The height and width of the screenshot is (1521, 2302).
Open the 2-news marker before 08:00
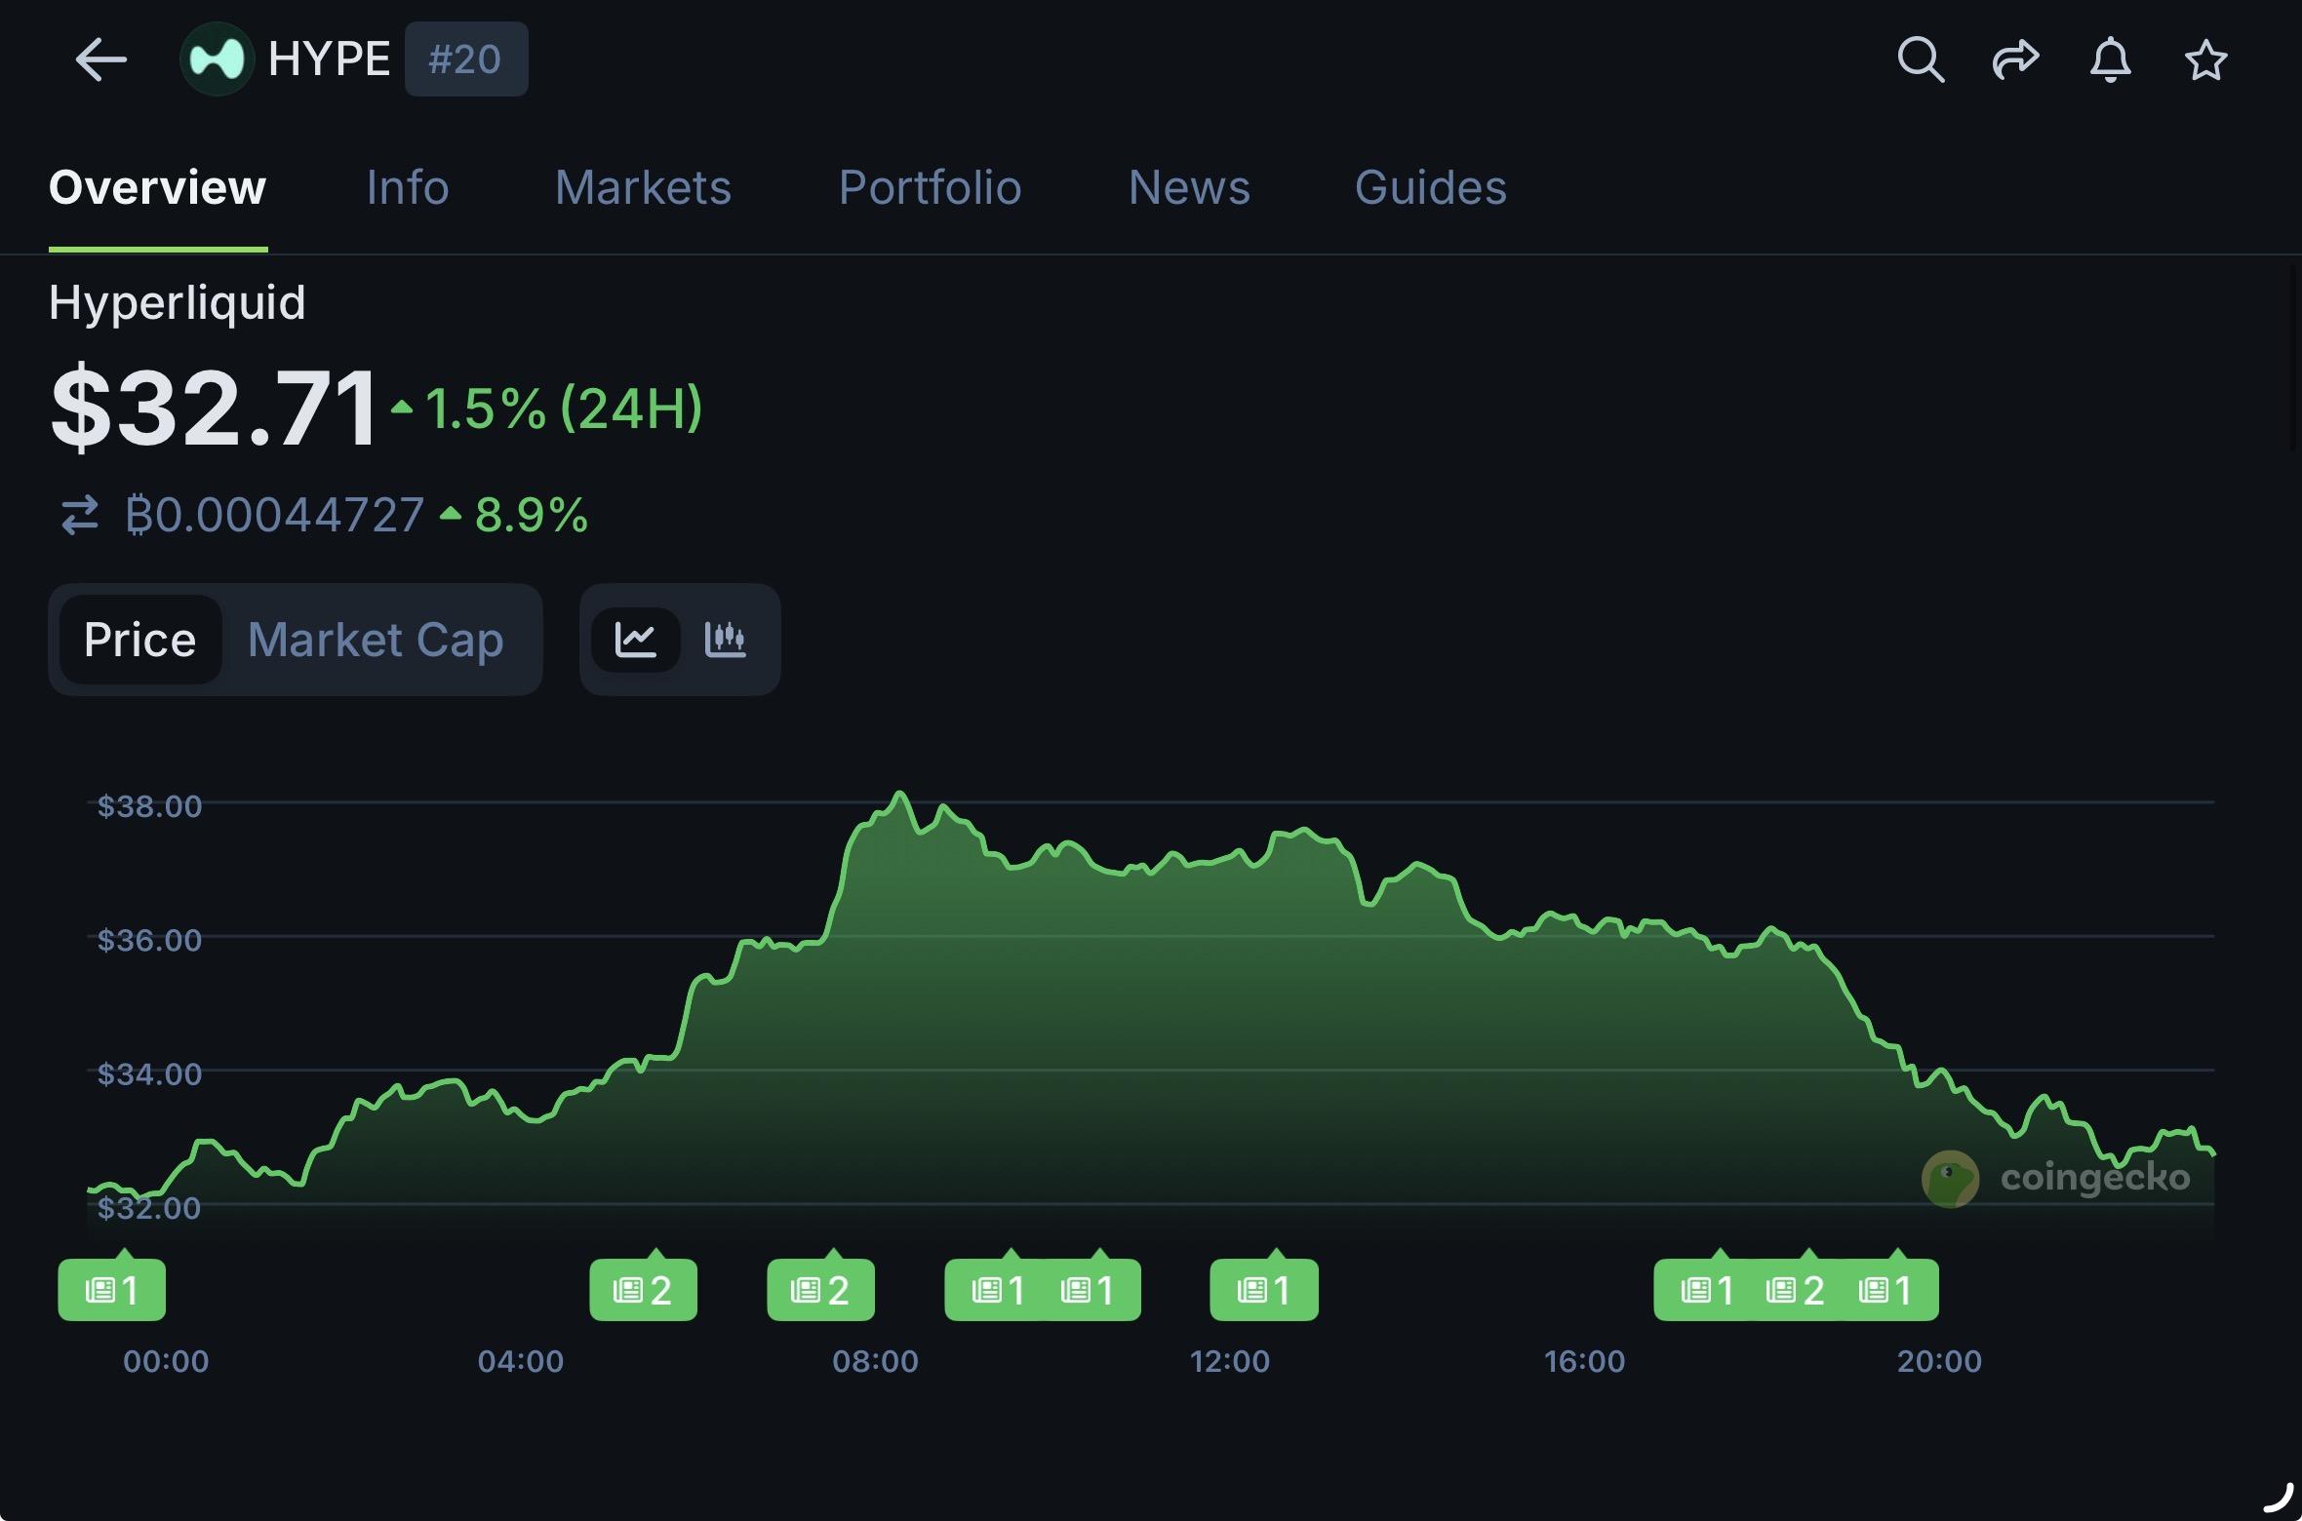pyautogui.click(x=821, y=1289)
